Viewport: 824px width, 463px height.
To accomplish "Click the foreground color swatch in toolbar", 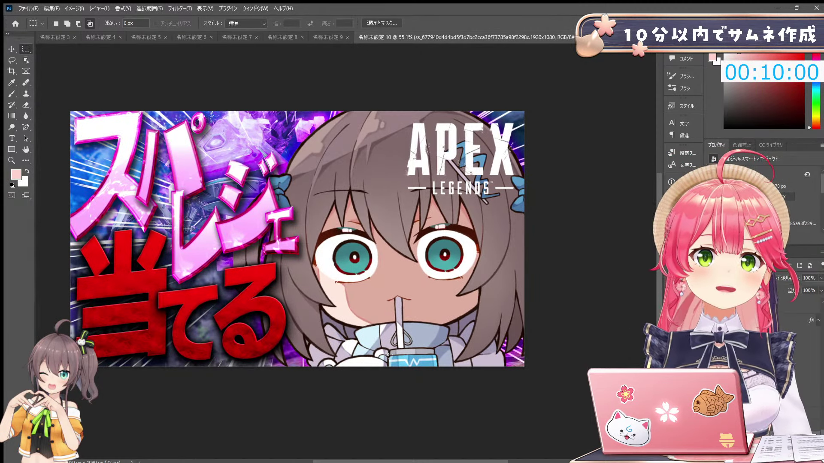I will pyautogui.click(x=15, y=174).
